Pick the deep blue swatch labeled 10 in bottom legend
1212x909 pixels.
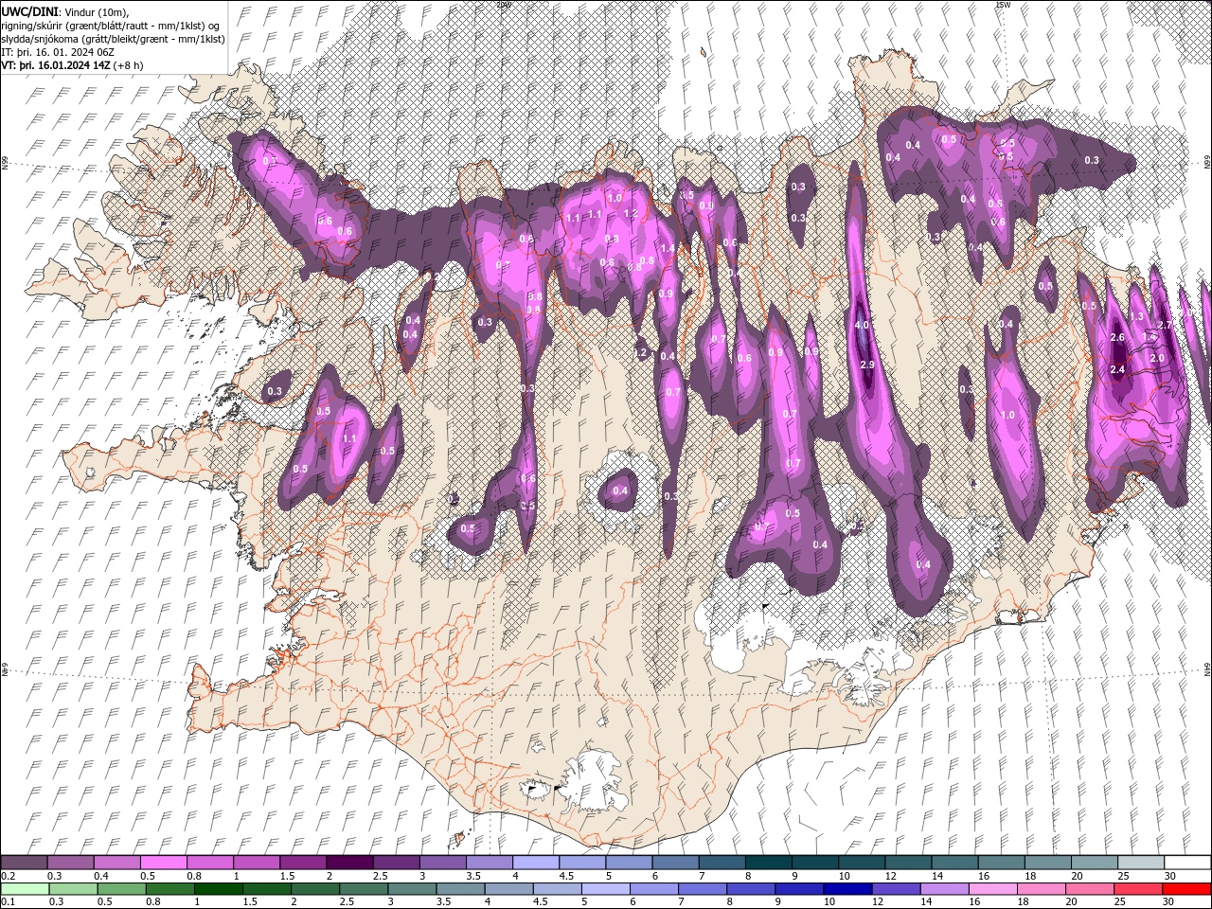tap(847, 889)
